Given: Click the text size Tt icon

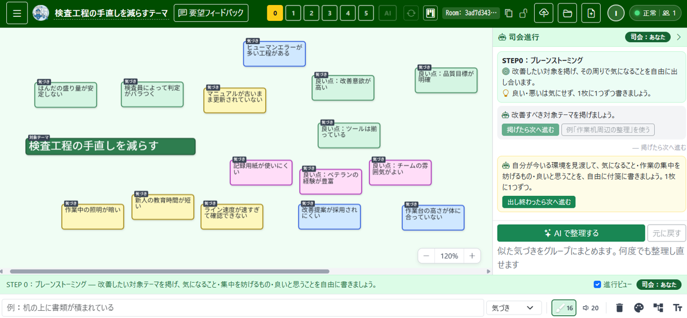Looking at the screenshot, I should [x=677, y=308].
